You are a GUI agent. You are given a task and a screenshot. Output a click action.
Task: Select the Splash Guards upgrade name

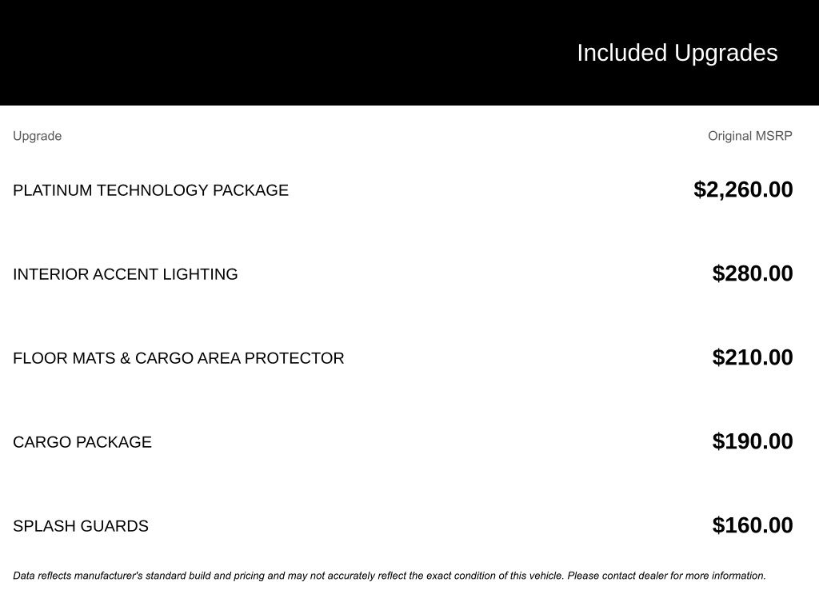point(81,526)
